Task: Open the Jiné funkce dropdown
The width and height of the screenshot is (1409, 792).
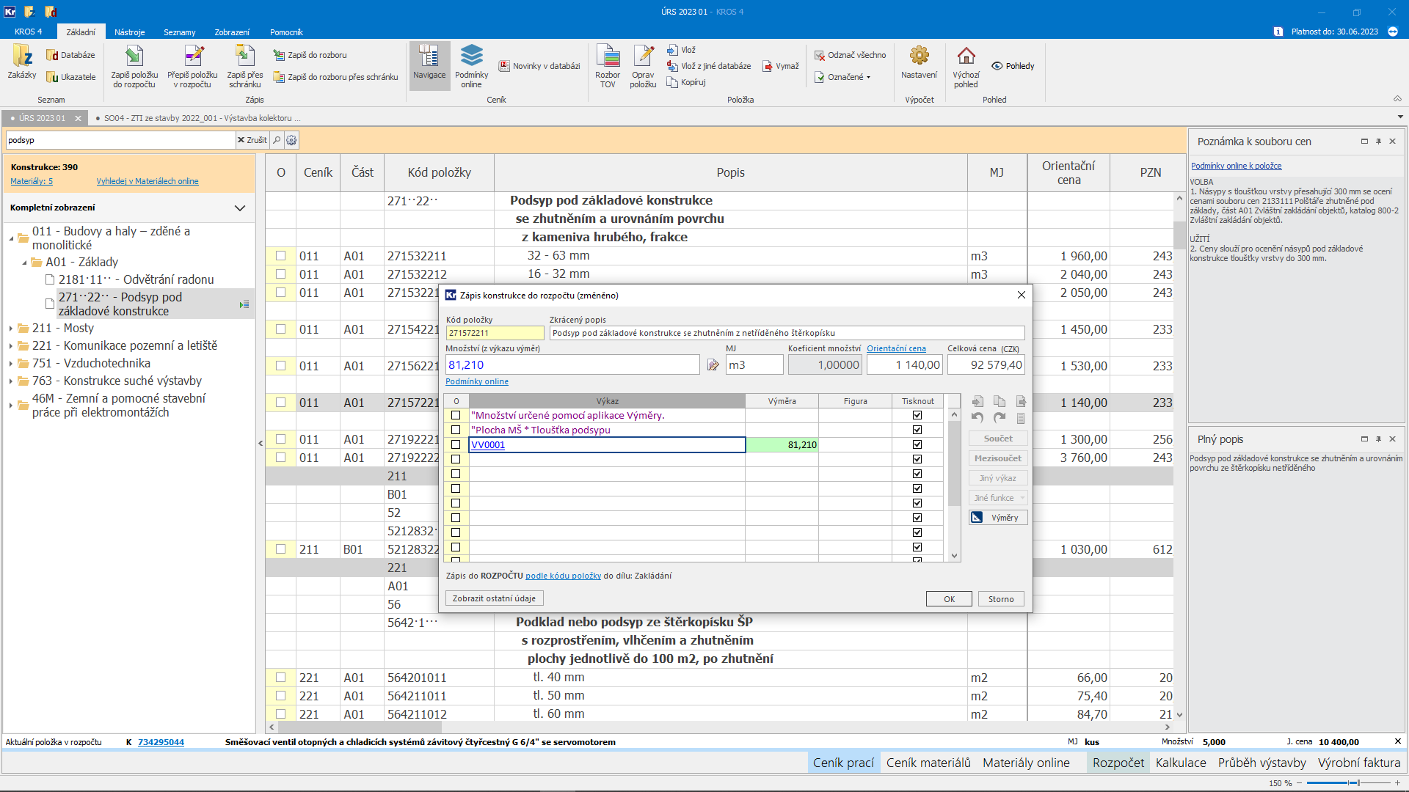Action: pyautogui.click(x=998, y=498)
